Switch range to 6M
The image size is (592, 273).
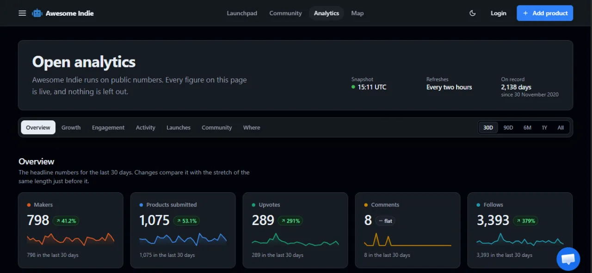tap(527, 128)
